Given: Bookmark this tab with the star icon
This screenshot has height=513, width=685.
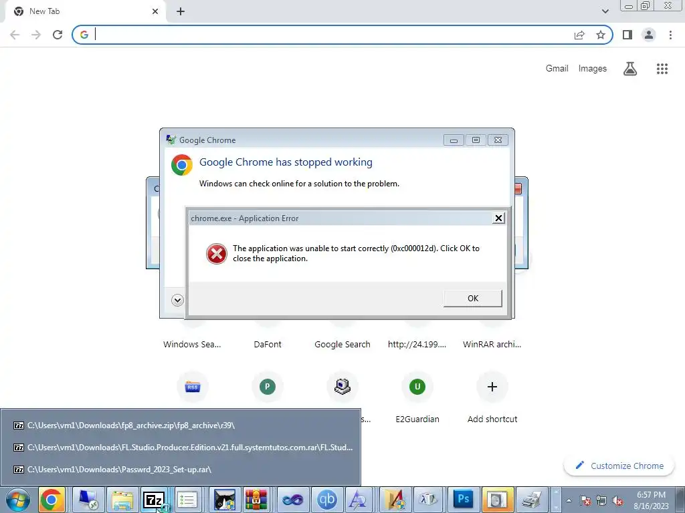Looking at the screenshot, I should pyautogui.click(x=601, y=35).
